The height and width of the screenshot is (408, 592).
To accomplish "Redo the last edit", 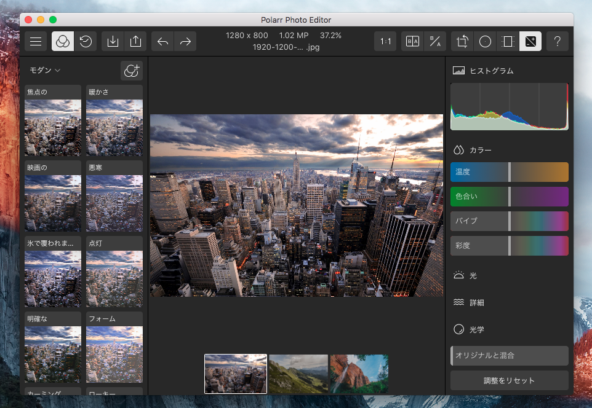I will tap(185, 42).
